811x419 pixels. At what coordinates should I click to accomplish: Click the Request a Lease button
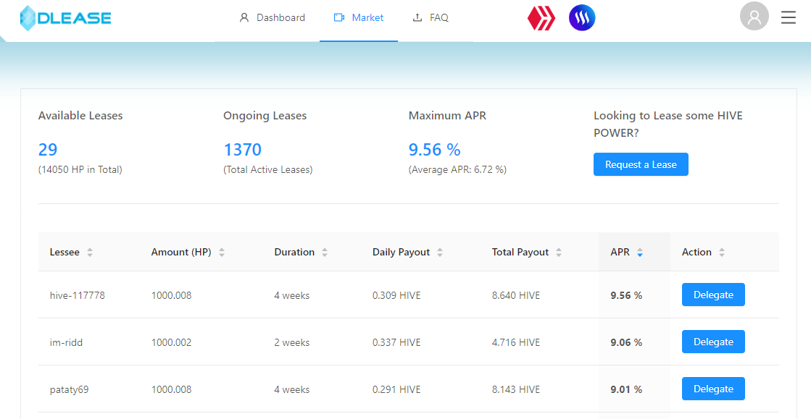coord(641,164)
